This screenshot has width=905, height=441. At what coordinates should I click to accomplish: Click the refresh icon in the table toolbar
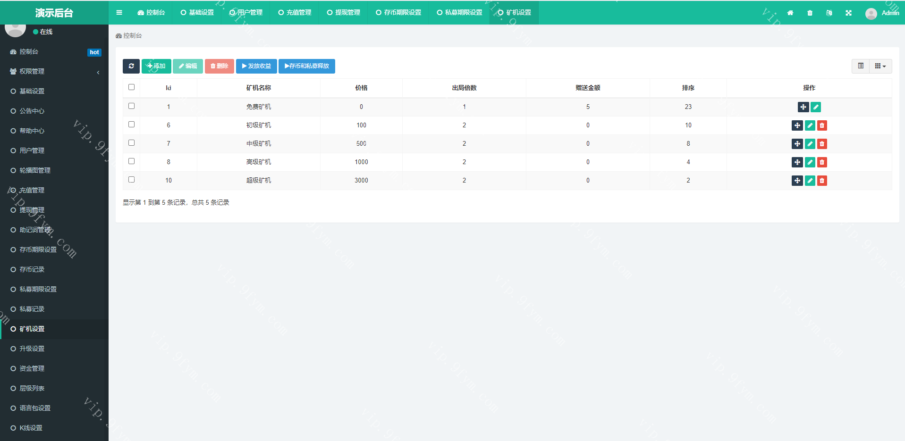click(131, 66)
